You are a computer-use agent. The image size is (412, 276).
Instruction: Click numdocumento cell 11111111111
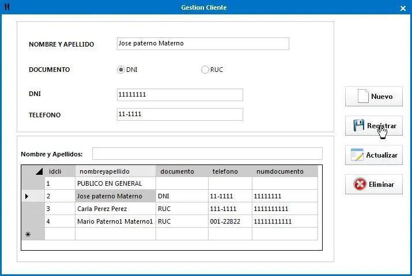click(x=285, y=221)
